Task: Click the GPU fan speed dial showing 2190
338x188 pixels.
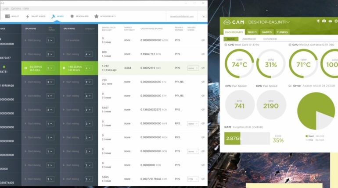Action: point(271,105)
